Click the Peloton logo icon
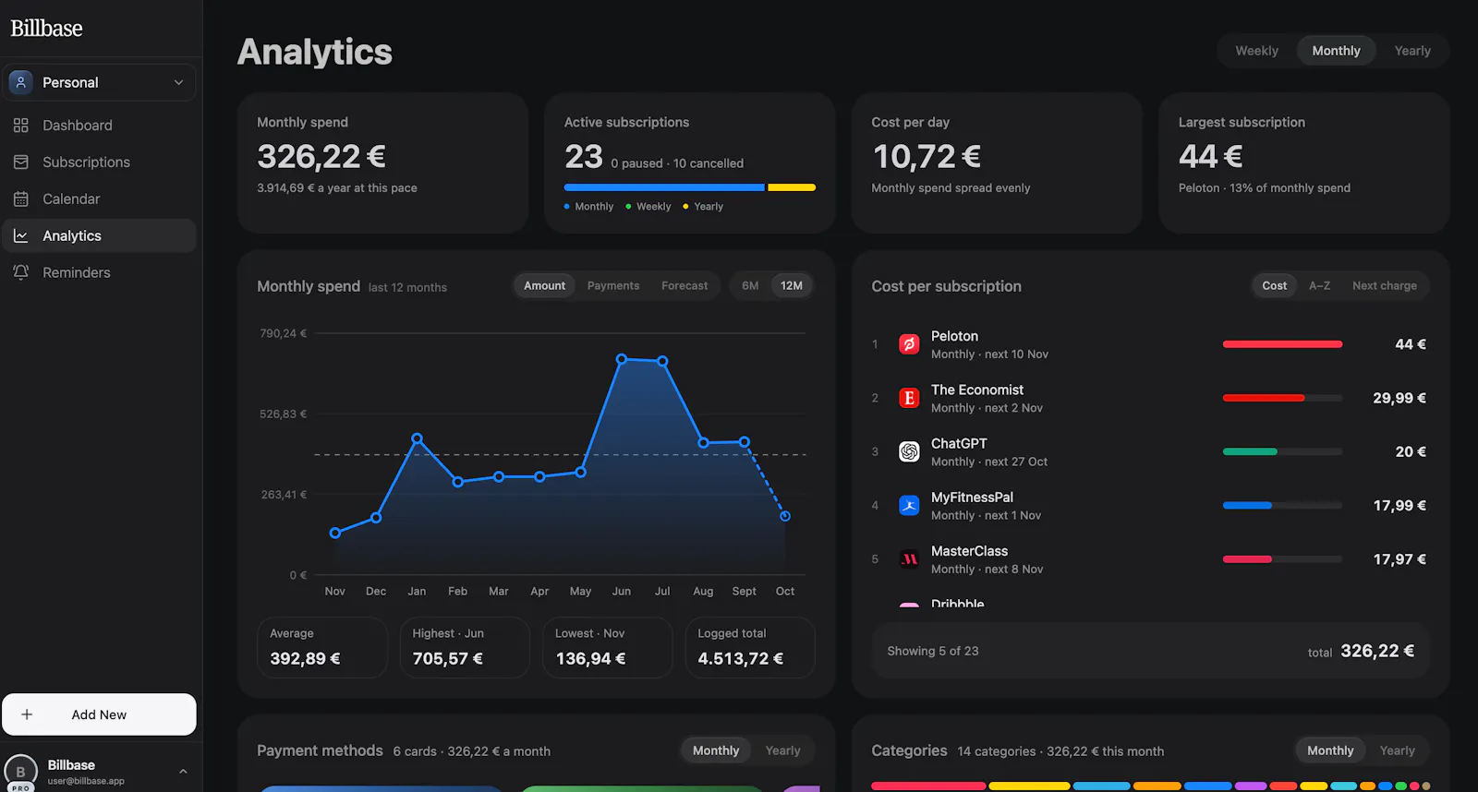Viewport: 1478px width, 792px height. [x=909, y=344]
